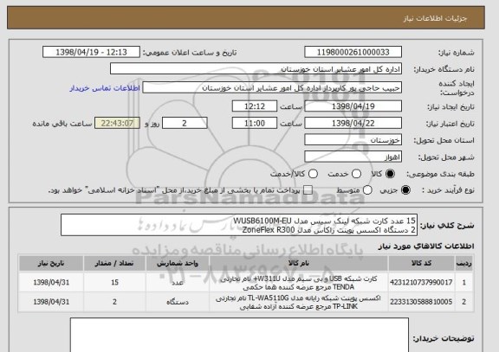This screenshot has width=499, height=352.
Task: Click the جزئیات اطلاعات نیاز header title
Action: 435,18
